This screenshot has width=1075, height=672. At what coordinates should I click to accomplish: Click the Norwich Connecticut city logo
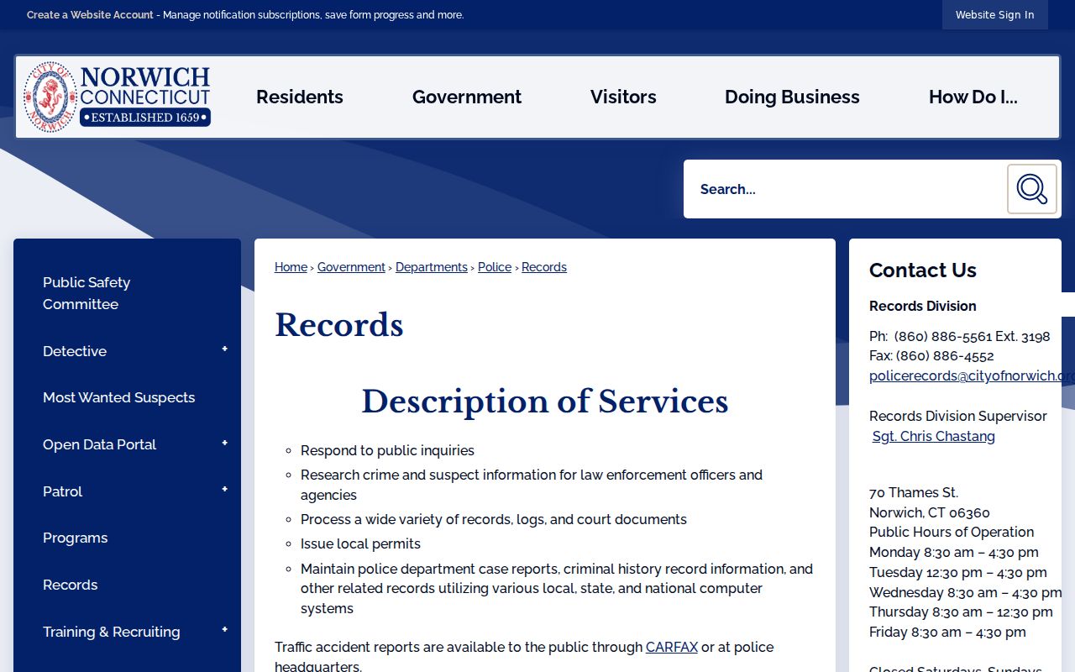pos(117,97)
